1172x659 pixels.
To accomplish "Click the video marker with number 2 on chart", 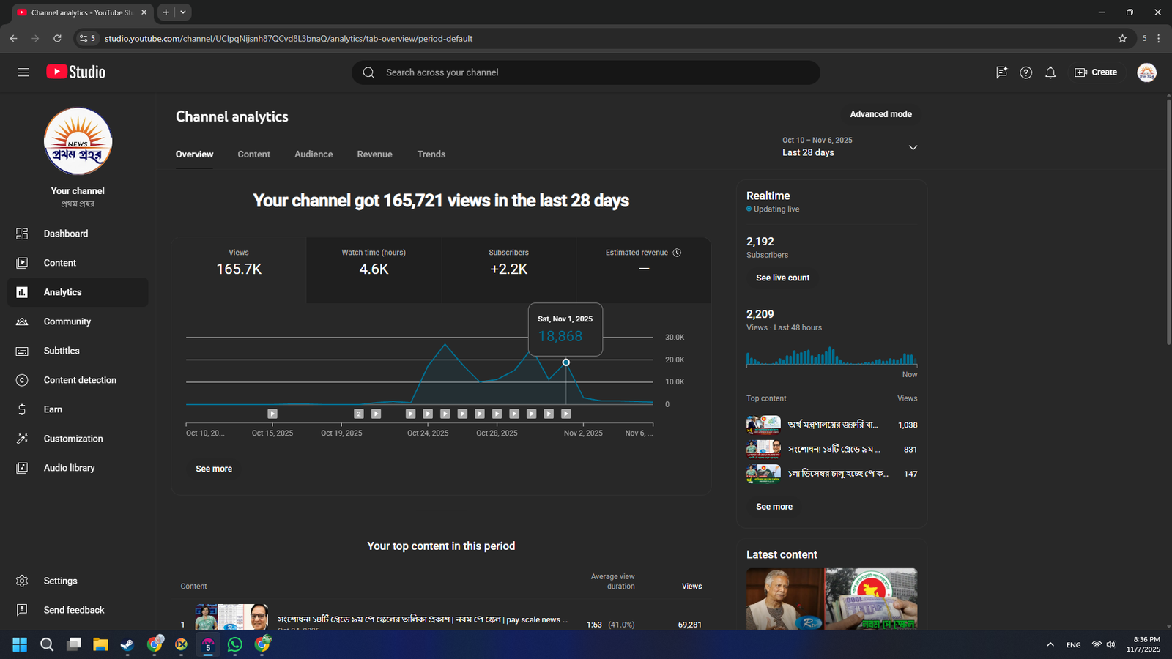I will point(358,414).
